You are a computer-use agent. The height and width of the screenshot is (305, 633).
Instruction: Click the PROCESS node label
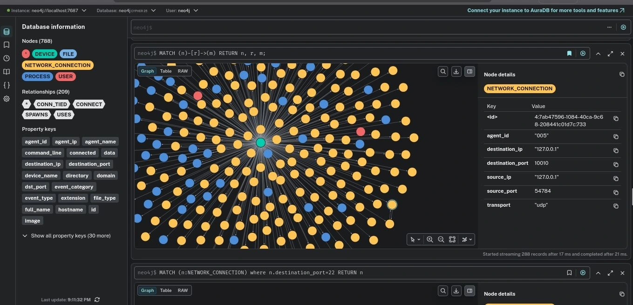pos(37,76)
